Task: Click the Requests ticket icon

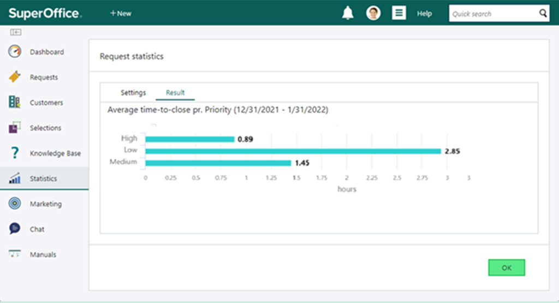Action: pyautogui.click(x=15, y=76)
